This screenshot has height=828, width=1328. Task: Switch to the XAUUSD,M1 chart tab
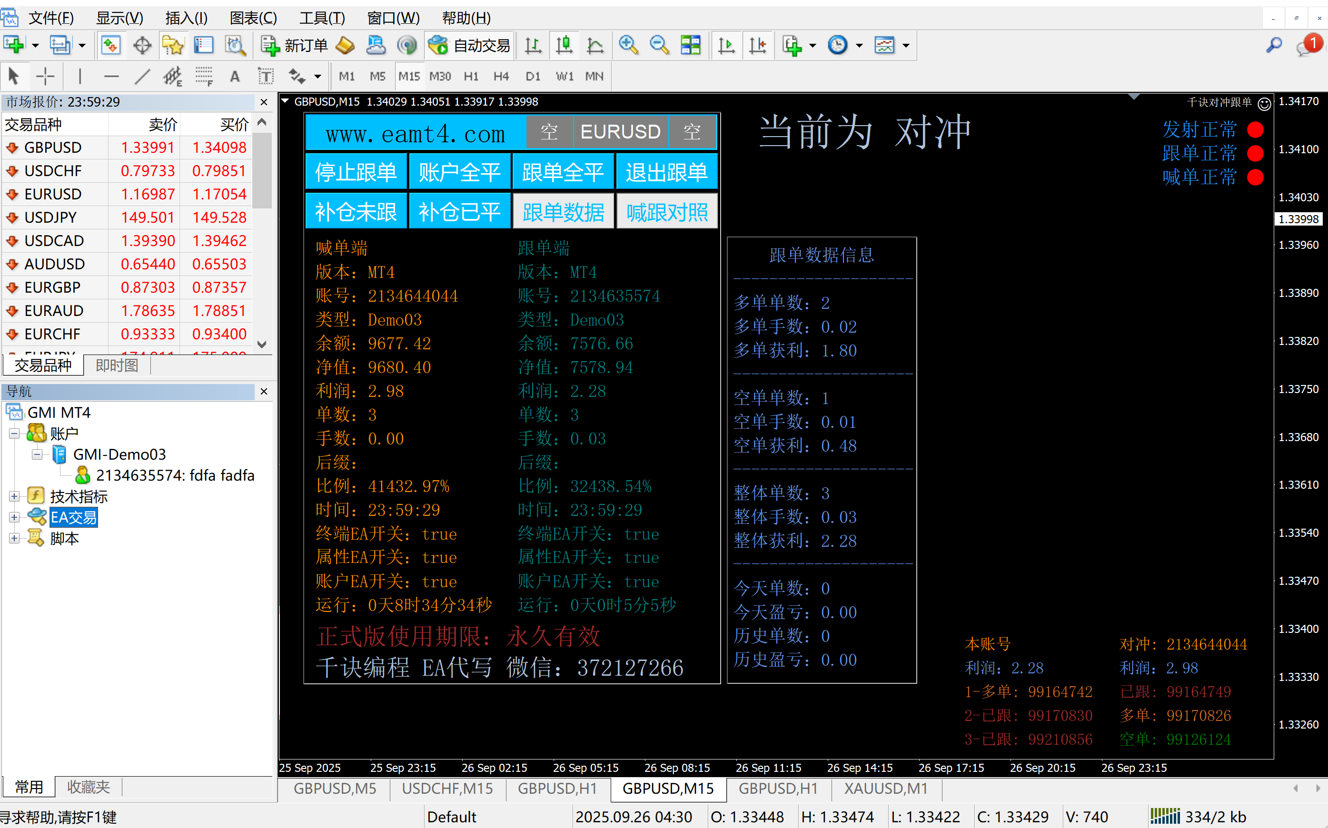pyautogui.click(x=885, y=789)
